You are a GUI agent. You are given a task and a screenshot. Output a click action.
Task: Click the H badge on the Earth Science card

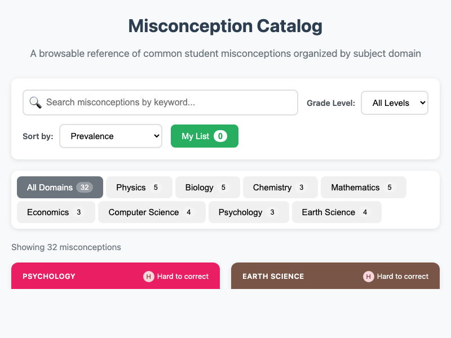click(368, 277)
